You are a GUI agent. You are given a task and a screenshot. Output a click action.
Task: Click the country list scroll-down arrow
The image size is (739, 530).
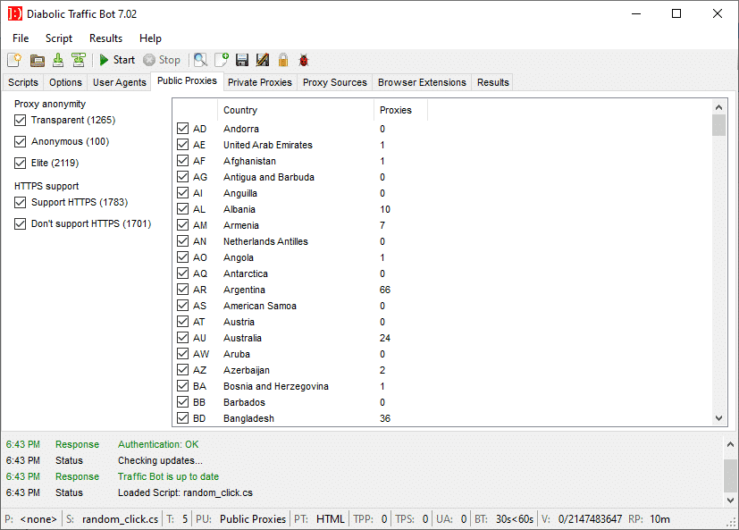pyautogui.click(x=718, y=417)
